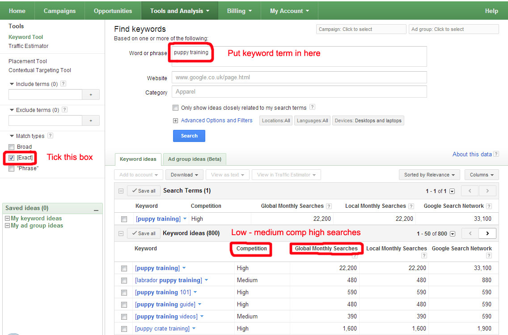Select [puppy training 101] row checkbox
Screen dimensions: 508x335
click(x=124, y=292)
